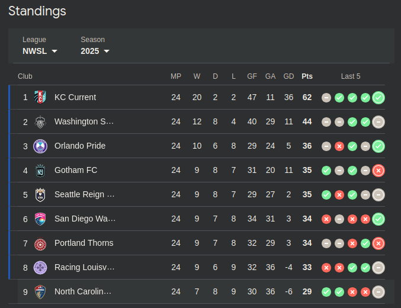Open the Season dropdown showing 2025
This screenshot has height=308, width=401.
click(95, 51)
